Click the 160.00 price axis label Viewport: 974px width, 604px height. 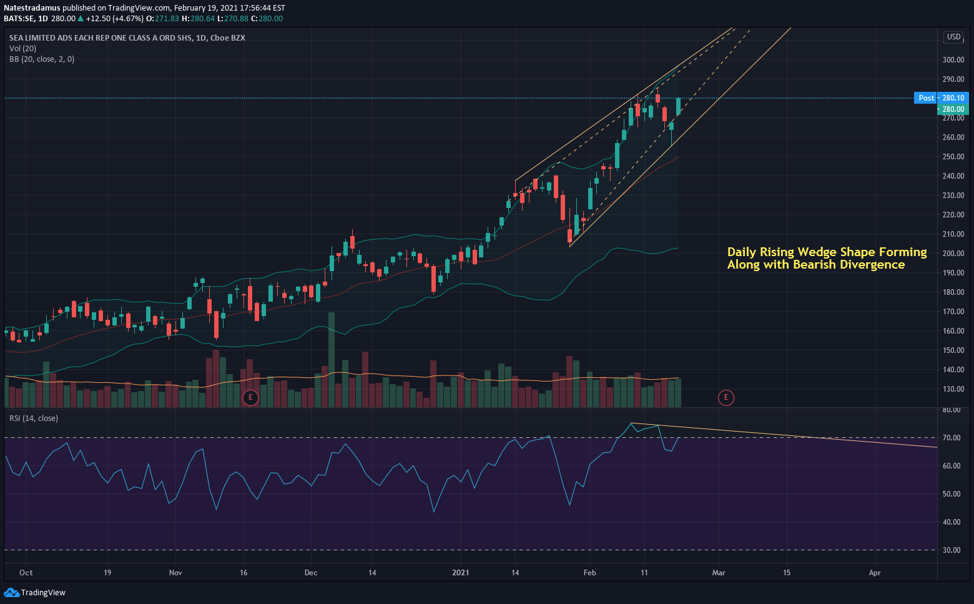click(953, 332)
